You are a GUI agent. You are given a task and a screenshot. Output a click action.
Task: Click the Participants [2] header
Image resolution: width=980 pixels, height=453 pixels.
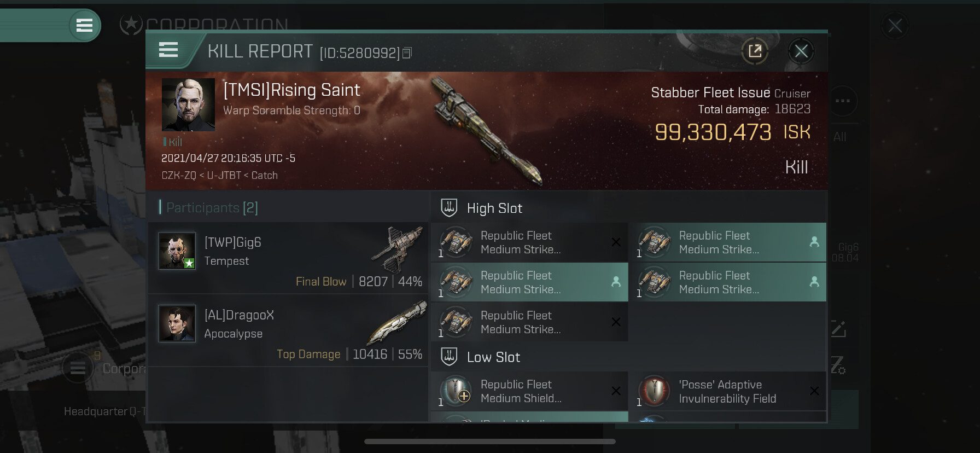(208, 207)
